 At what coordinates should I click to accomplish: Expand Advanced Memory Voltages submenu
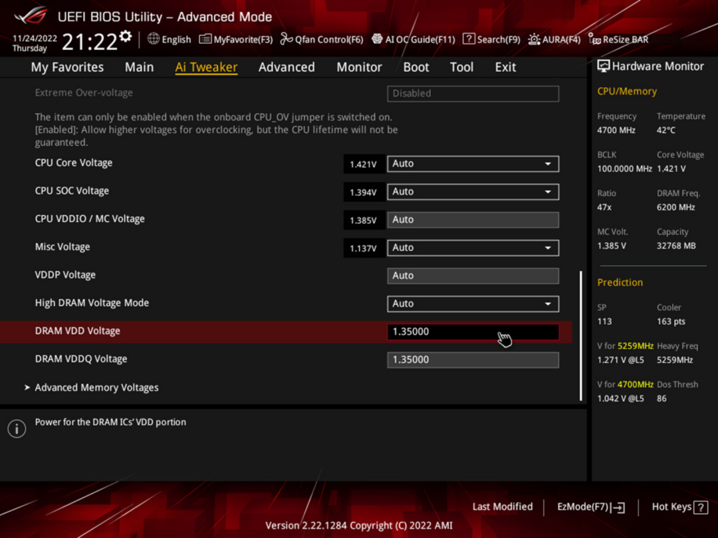tap(96, 387)
